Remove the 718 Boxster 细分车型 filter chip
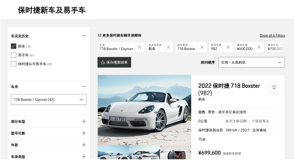This screenshot has width=294, height=160. click(x=202, y=47)
